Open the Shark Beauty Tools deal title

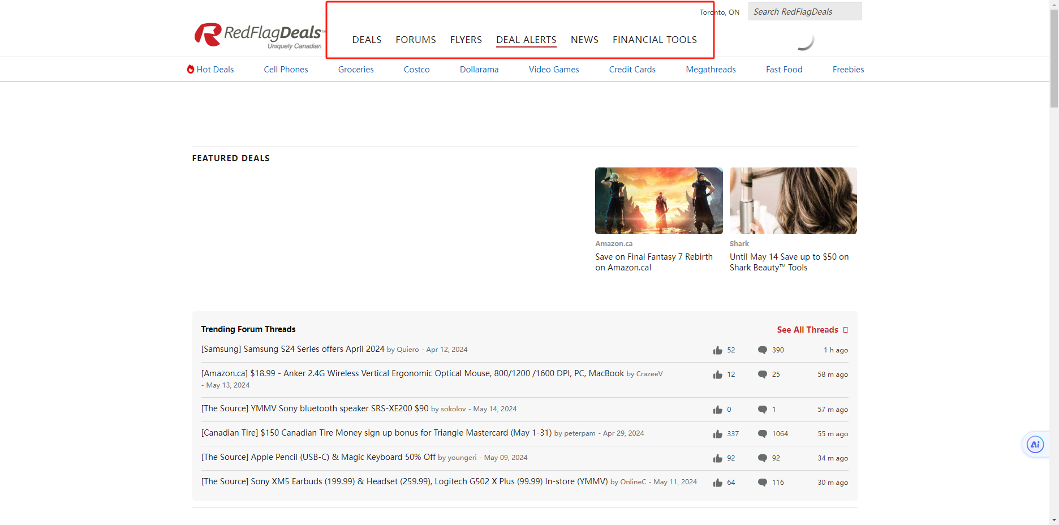789,262
